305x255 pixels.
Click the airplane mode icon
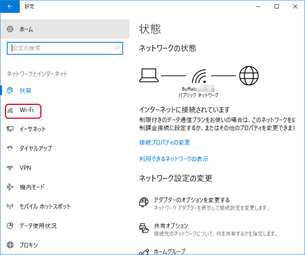pyautogui.click(x=10, y=187)
